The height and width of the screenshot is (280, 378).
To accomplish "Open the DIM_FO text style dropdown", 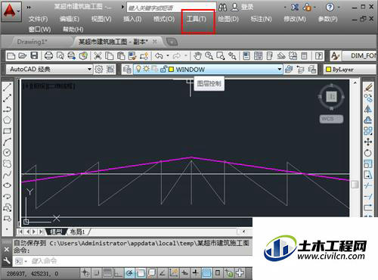I will 359,56.
